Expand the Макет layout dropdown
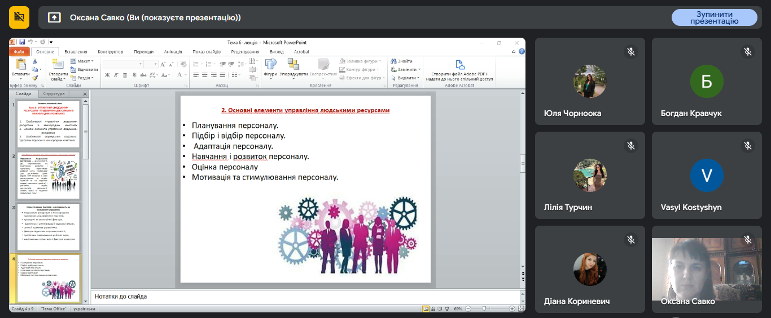This screenshot has width=771, height=318. pos(84,61)
